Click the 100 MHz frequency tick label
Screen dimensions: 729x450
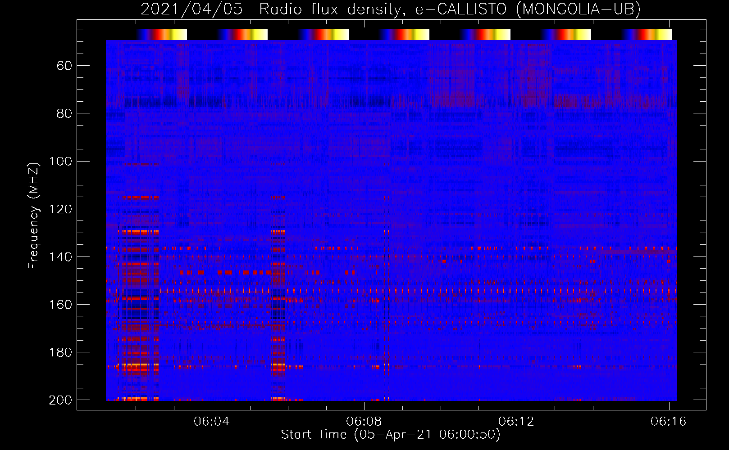61,162
